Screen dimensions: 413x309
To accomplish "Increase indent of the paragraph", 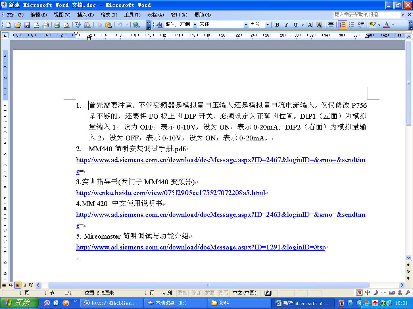I will 361,25.
